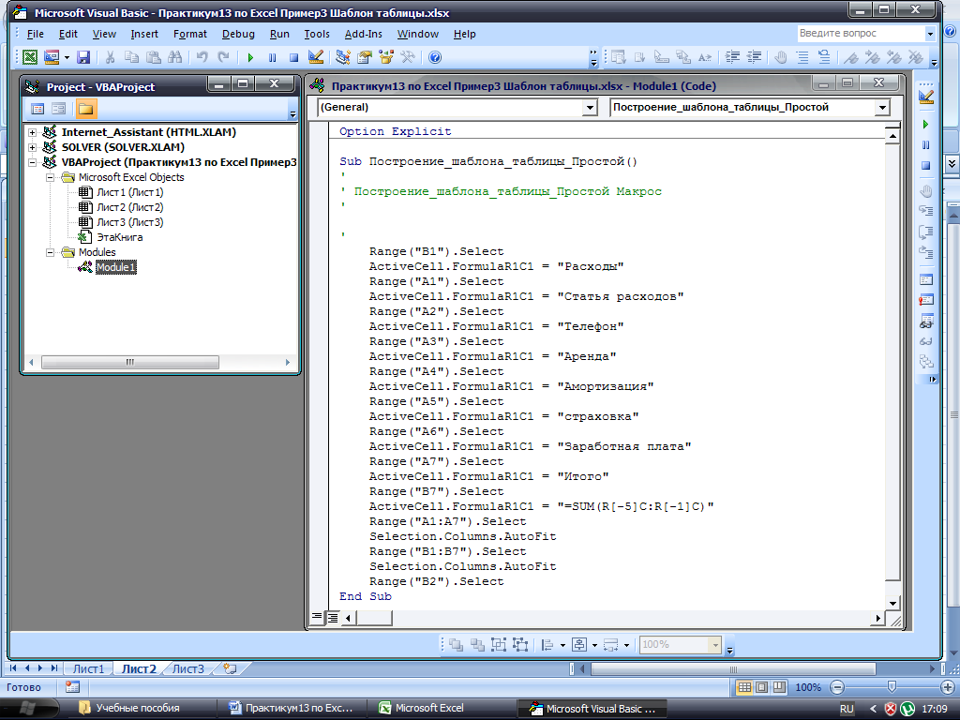
Task: Switch to the Лист1 sheet tab
Action: pos(89,668)
